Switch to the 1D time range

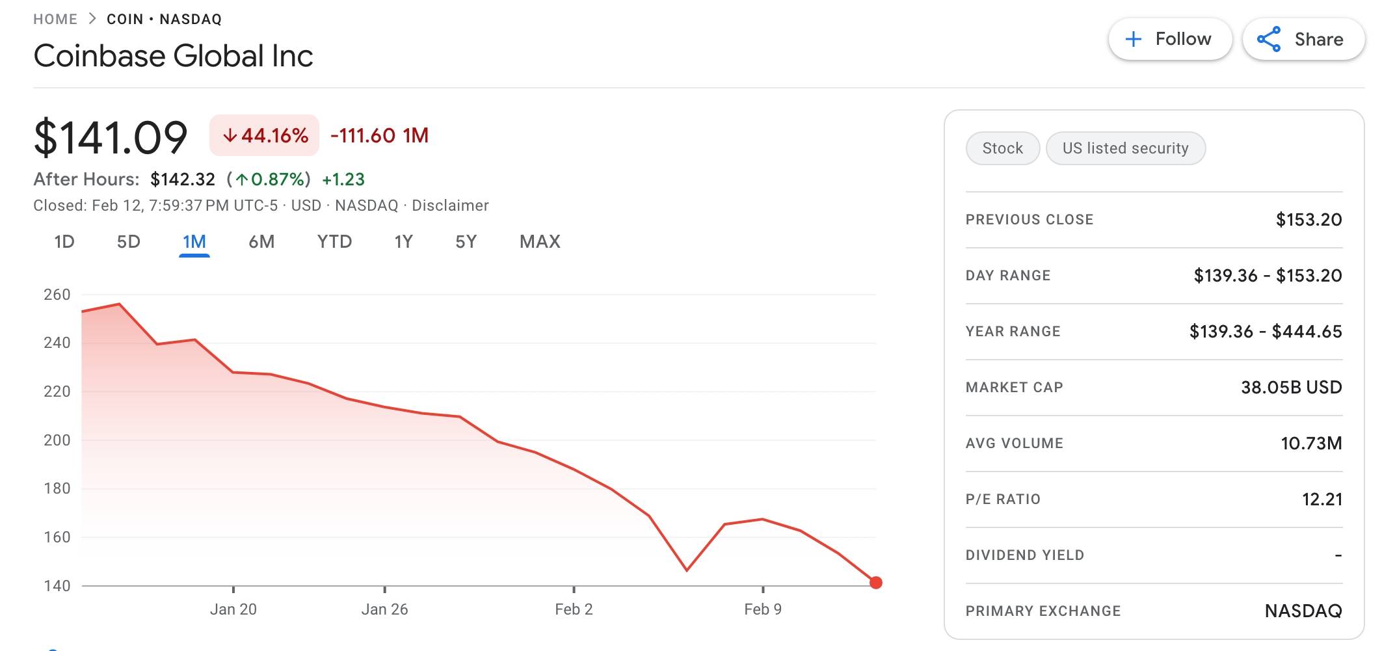(64, 241)
